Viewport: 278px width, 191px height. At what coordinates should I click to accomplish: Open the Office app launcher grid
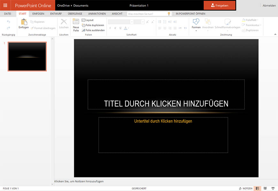pyautogui.click(x=5, y=5)
